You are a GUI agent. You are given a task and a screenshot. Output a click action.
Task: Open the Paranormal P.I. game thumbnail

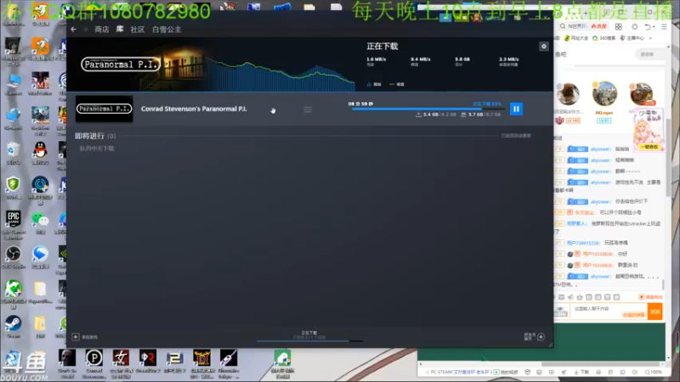(x=104, y=109)
